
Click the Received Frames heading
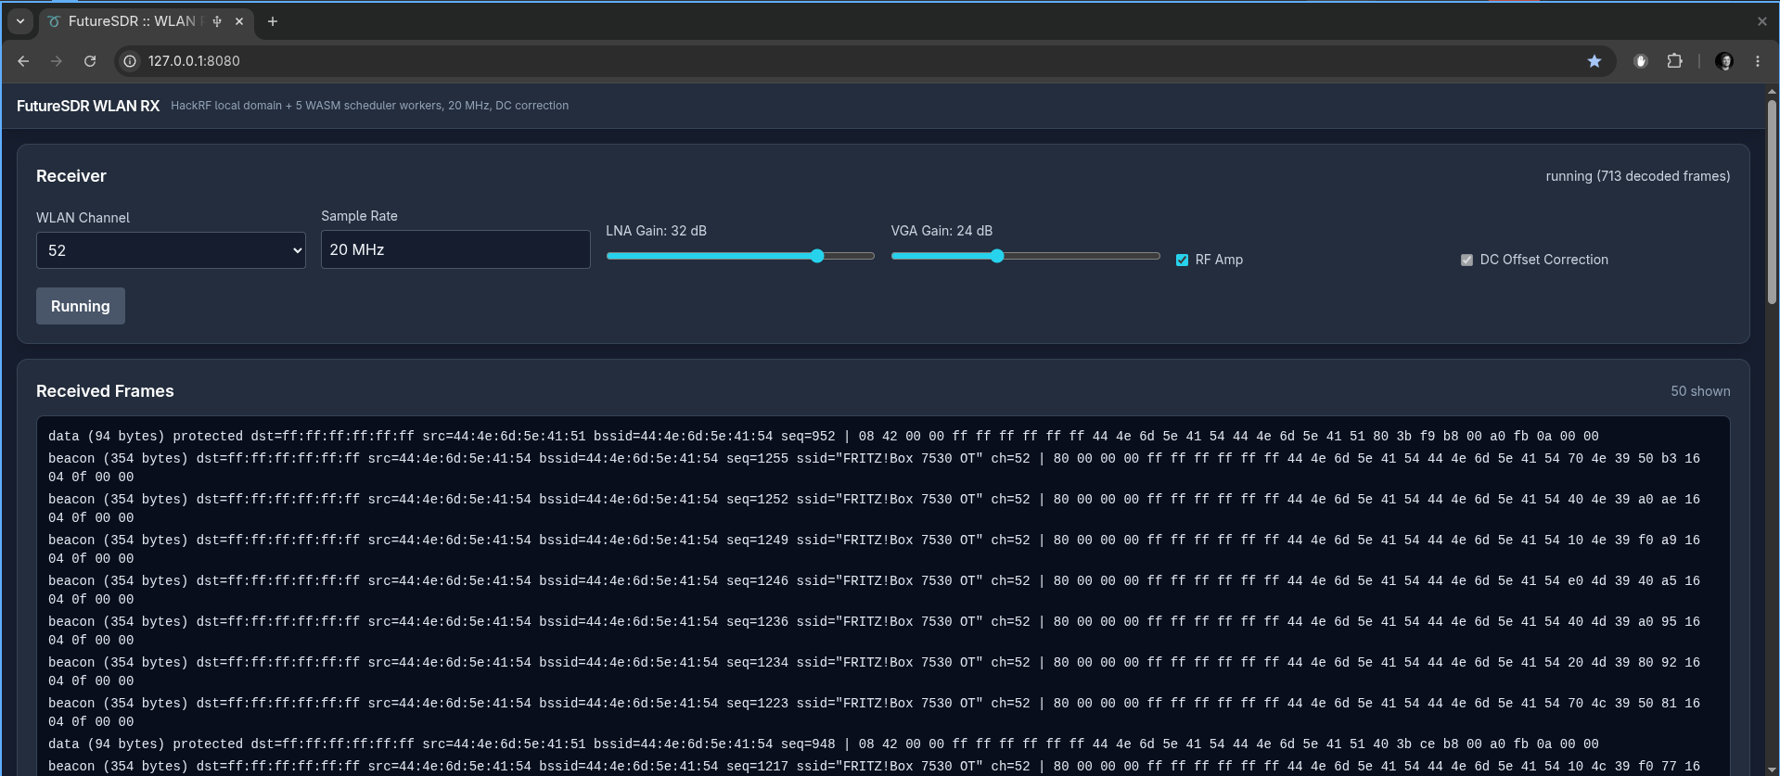point(105,391)
